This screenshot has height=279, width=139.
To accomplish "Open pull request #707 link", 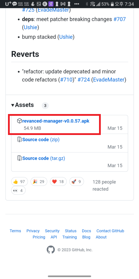I will (120, 19).
